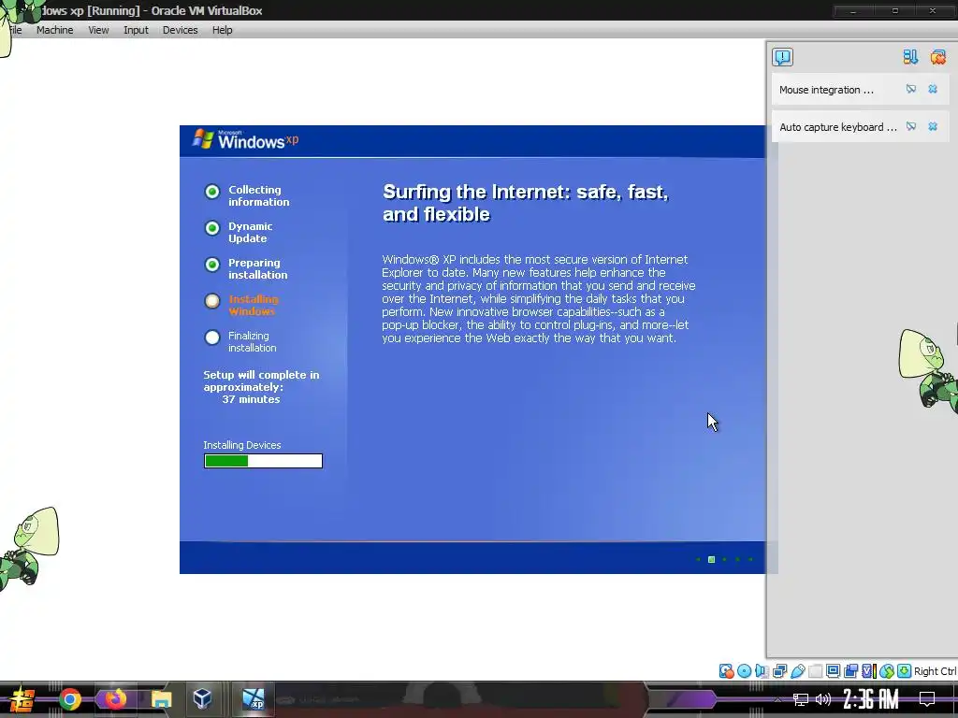
Task: Launch Firefox from the taskbar
Action: pyautogui.click(x=115, y=699)
